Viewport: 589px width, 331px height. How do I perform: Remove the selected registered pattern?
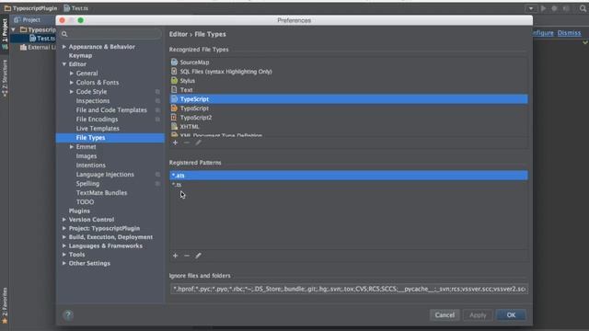[187, 256]
